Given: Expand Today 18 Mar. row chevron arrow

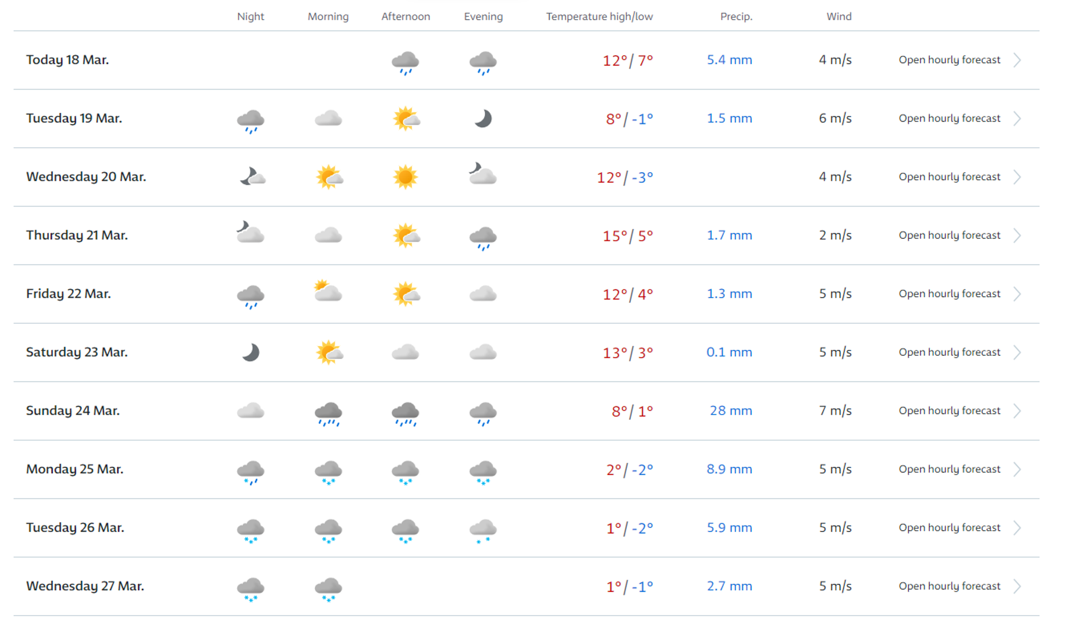Looking at the screenshot, I should click(x=1017, y=60).
